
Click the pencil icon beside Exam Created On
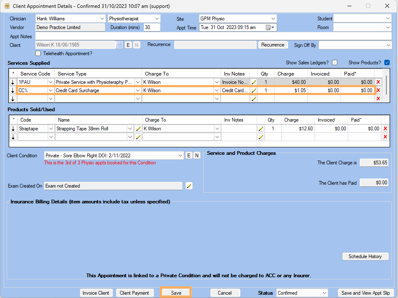(189, 186)
